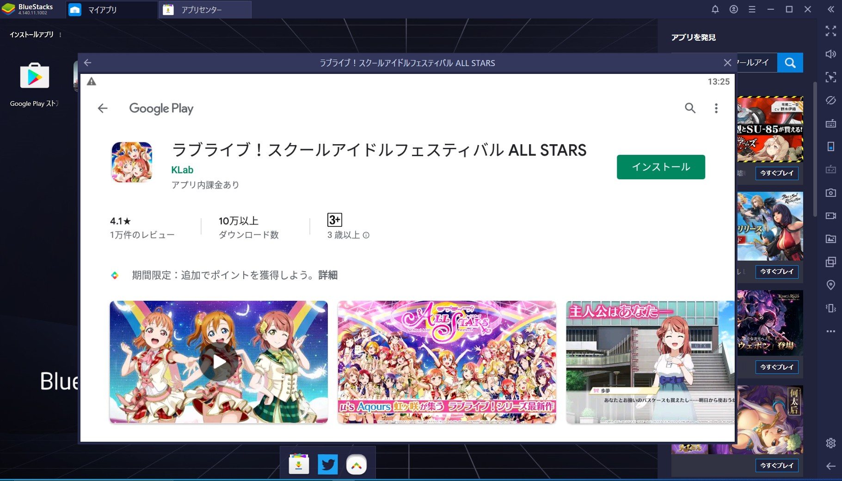Image resolution: width=842 pixels, height=481 pixels.
Task: Click the warning triangle status icon
Action: [x=92, y=81]
